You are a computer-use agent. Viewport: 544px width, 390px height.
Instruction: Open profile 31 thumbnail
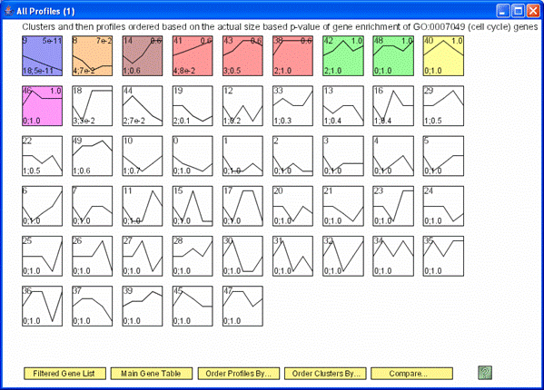(x=292, y=257)
